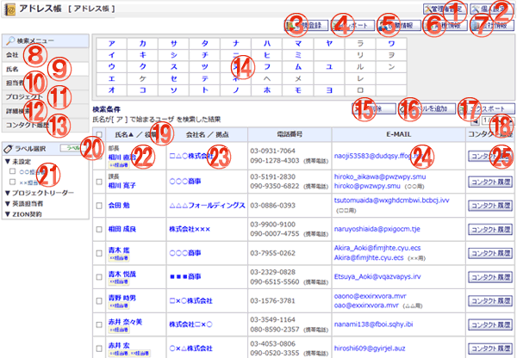Filter by kana タ in index grid

pyautogui.click(x=205, y=44)
